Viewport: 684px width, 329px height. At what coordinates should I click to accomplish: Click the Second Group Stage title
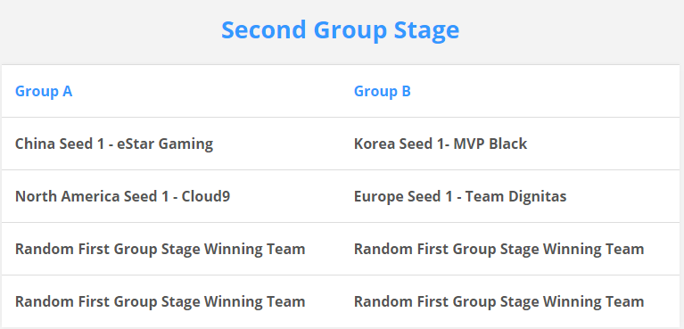tap(341, 30)
